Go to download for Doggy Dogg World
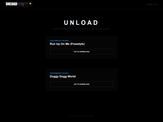This screenshot has height=122, width=163. point(81,84)
